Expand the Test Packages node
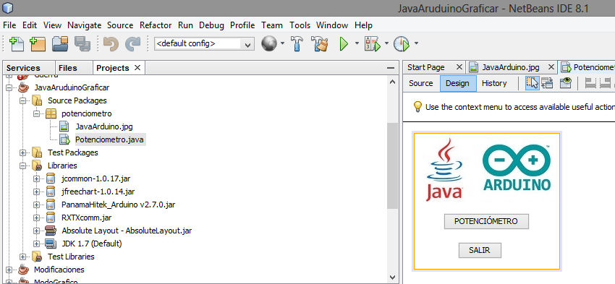The image size is (615, 284). 23,152
